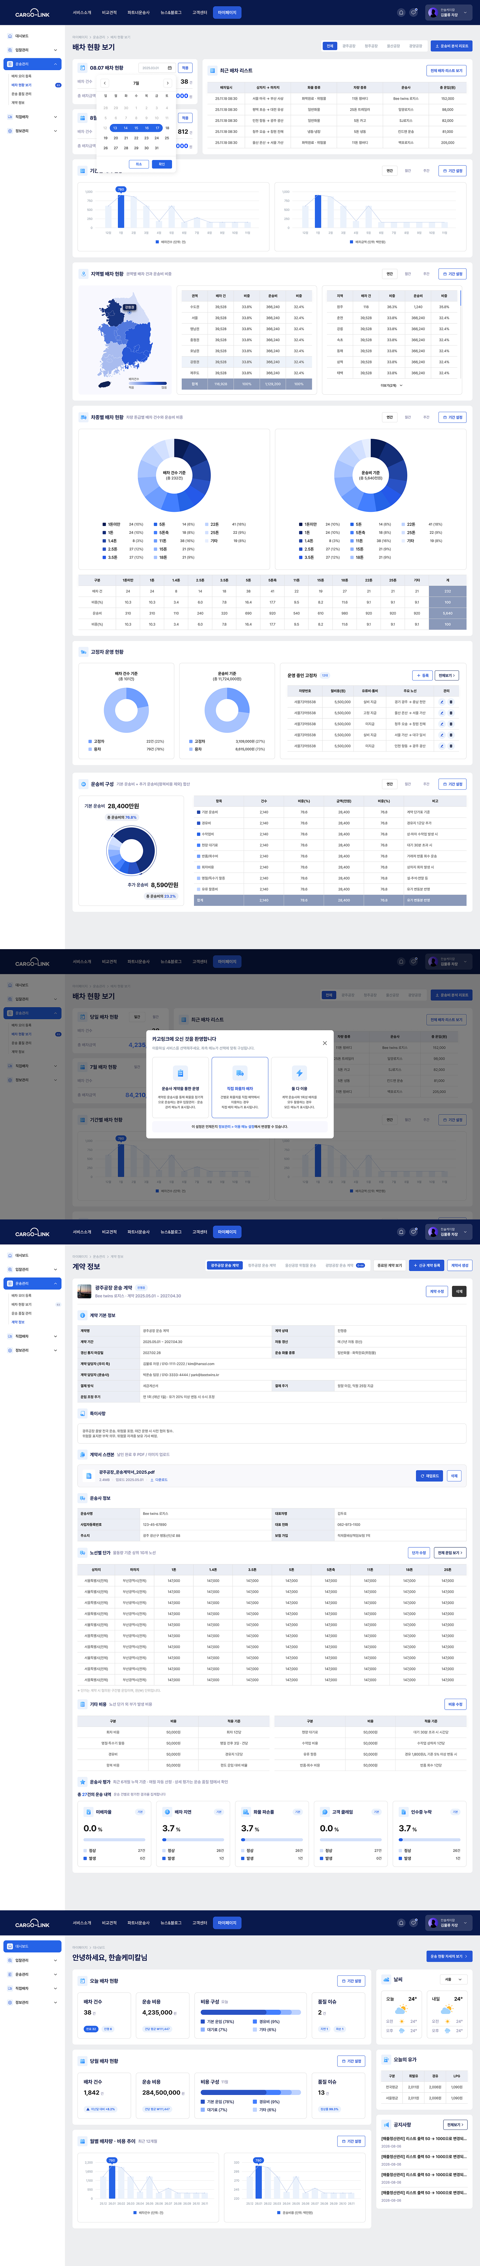Viewport: 480px width, 2266px height.
Task: Open the user profile dropdown in top header
Action: [449, 12]
